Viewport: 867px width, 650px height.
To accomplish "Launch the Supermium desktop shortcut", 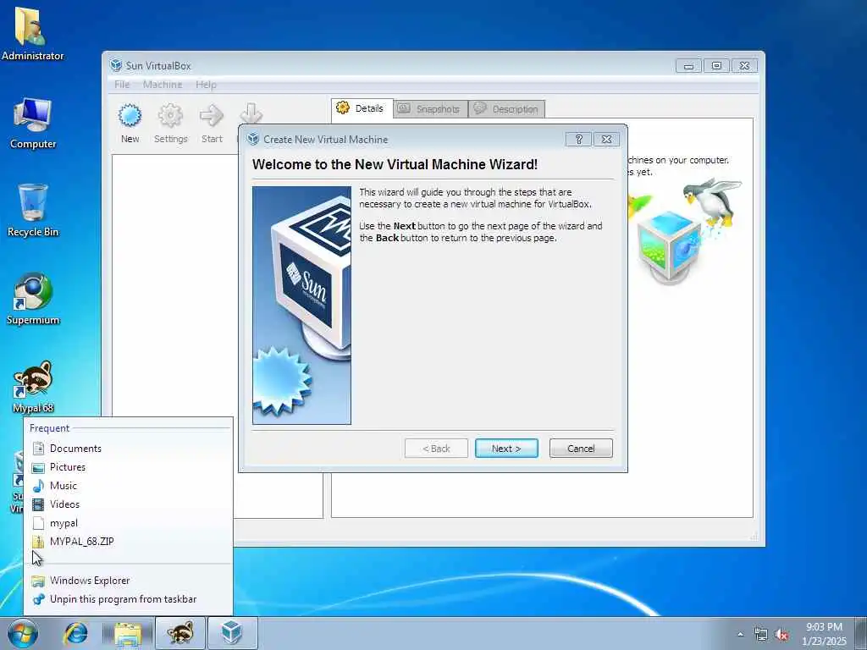I will pos(33,299).
